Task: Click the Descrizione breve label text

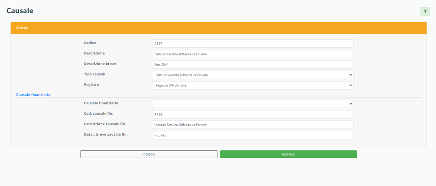Action: coord(100,63)
